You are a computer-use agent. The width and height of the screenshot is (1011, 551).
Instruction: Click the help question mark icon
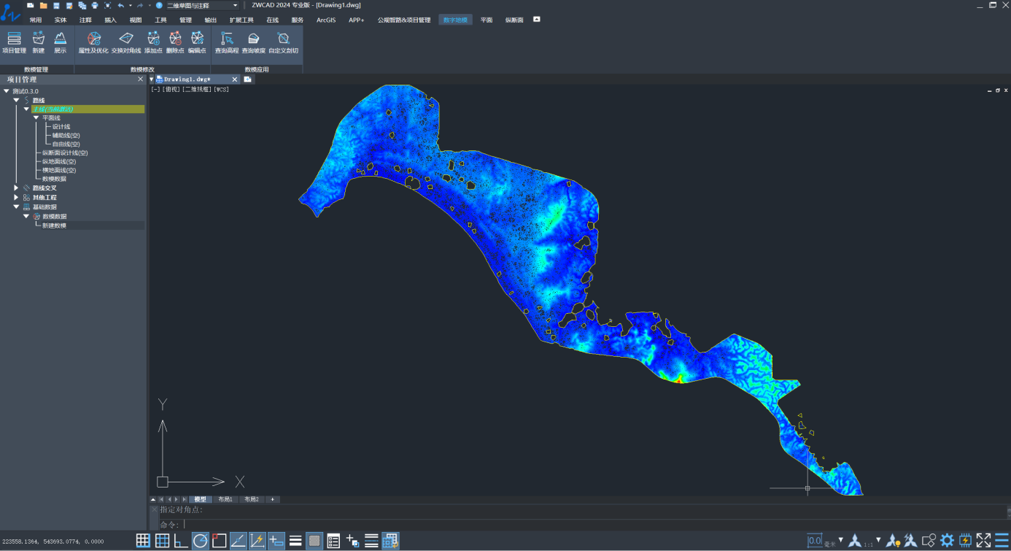pyautogui.click(x=159, y=5)
